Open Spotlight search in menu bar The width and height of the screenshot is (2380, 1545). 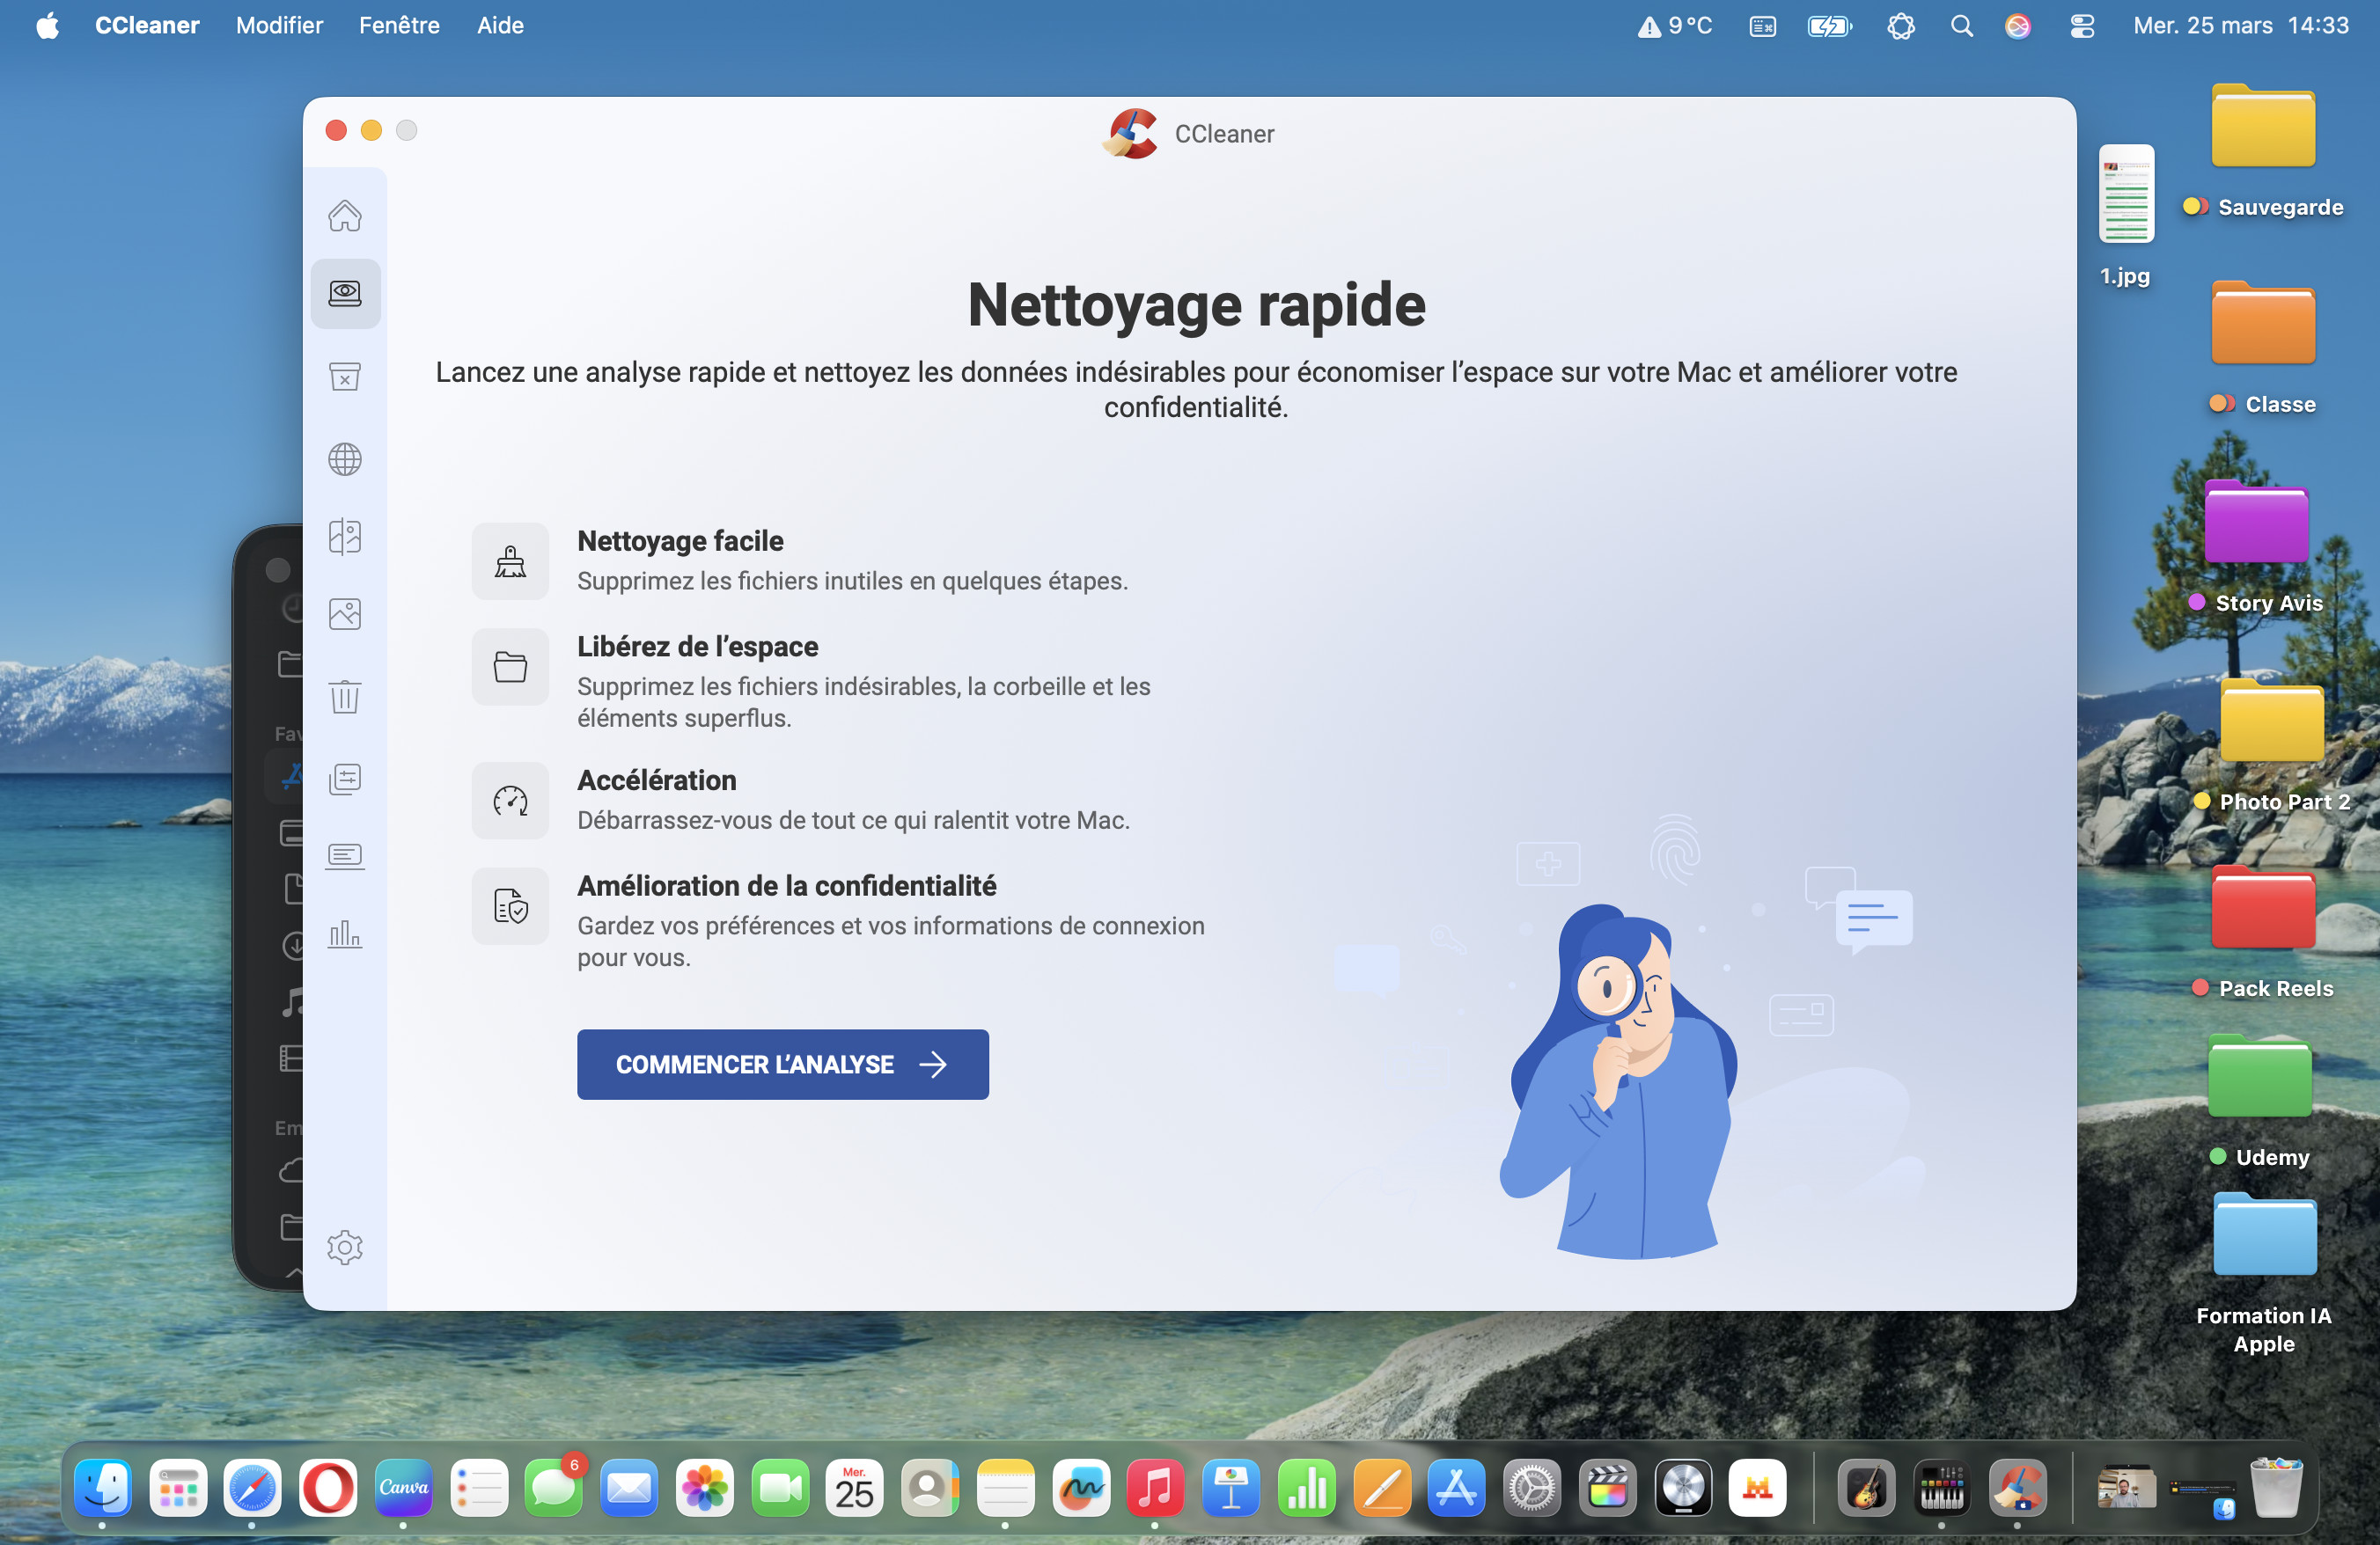tap(1961, 26)
